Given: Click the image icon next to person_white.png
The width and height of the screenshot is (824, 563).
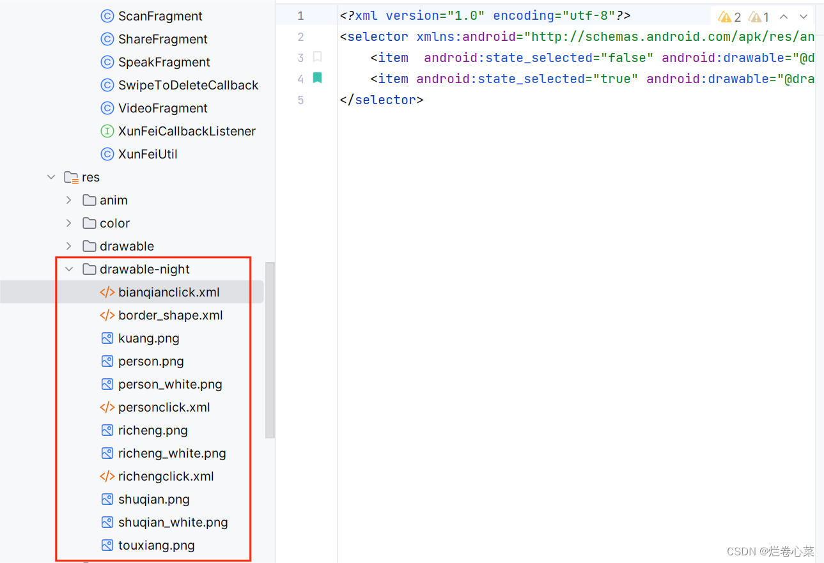Looking at the screenshot, I should [x=106, y=384].
